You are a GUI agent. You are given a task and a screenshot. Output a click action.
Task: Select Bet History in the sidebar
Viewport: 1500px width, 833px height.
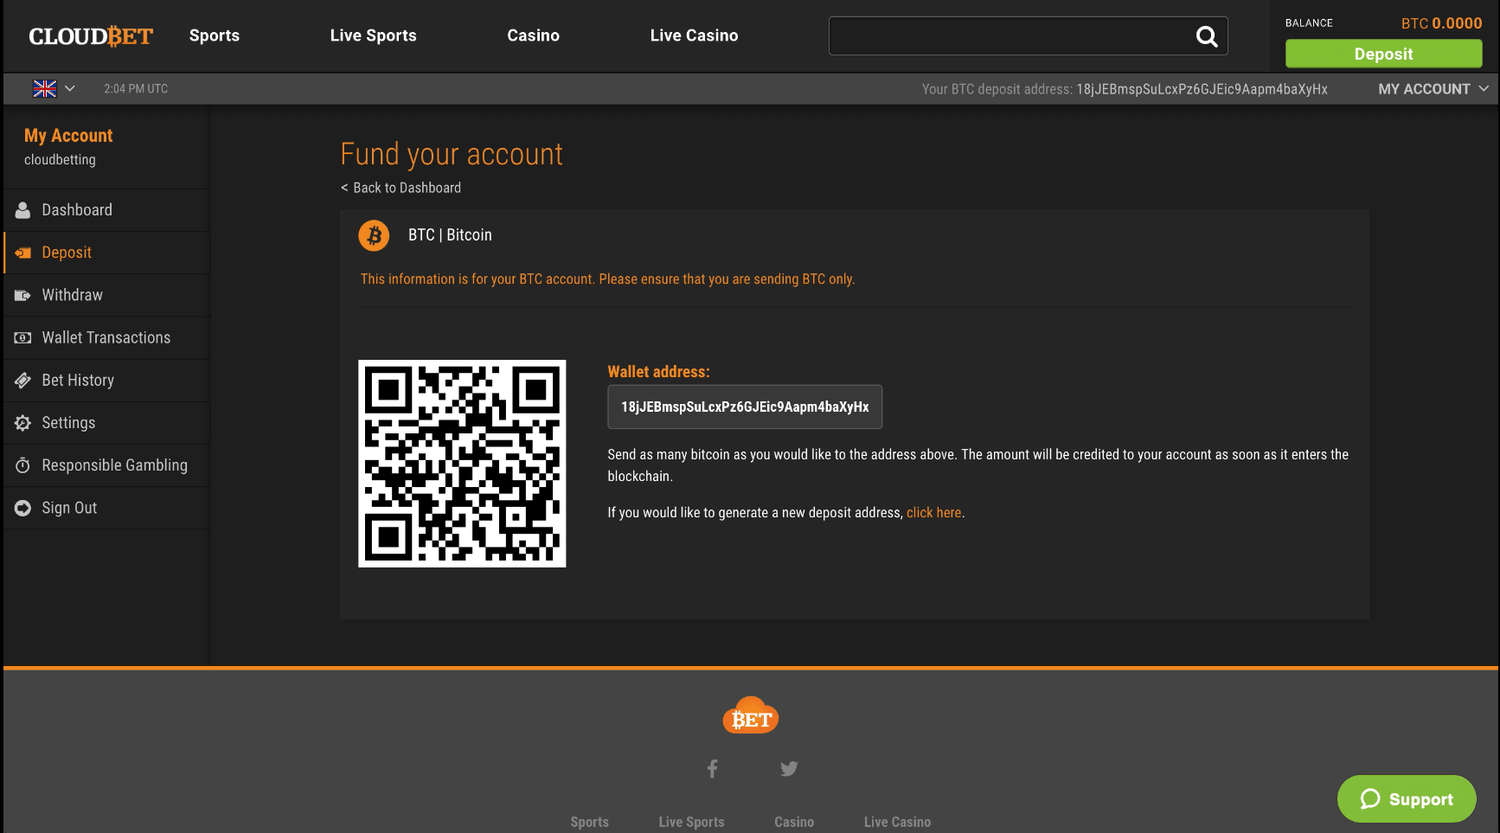(107, 380)
